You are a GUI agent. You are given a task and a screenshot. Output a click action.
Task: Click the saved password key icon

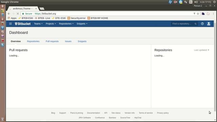(194, 14)
